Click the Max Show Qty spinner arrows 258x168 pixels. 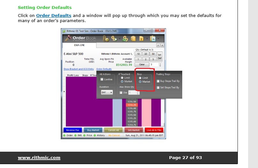[138, 93]
